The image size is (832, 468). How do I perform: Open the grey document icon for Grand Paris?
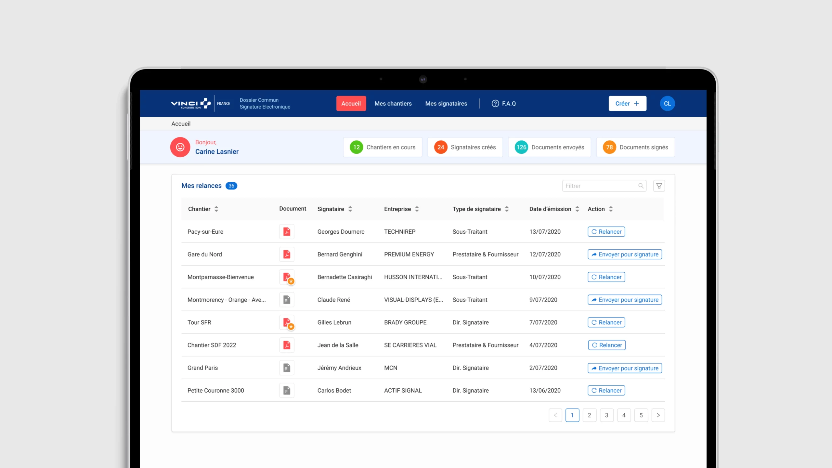click(287, 368)
